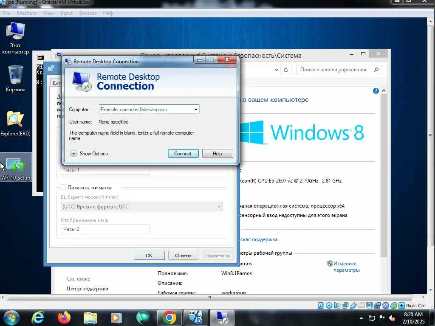Click the keyboard capture arrow icon
435x326 pixels.
coord(401,306)
